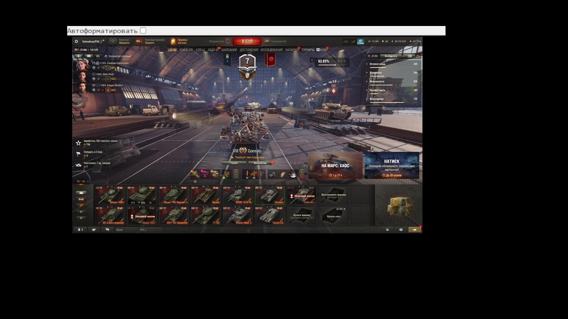The width and height of the screenshot is (568, 319).
Task: Open the game settings gear icon
Action: click(x=76, y=41)
